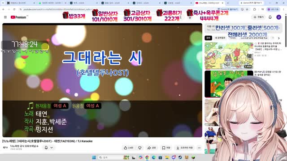Go to YouTube Premium home logo
This screenshot has height=161, width=287.
[18, 17]
